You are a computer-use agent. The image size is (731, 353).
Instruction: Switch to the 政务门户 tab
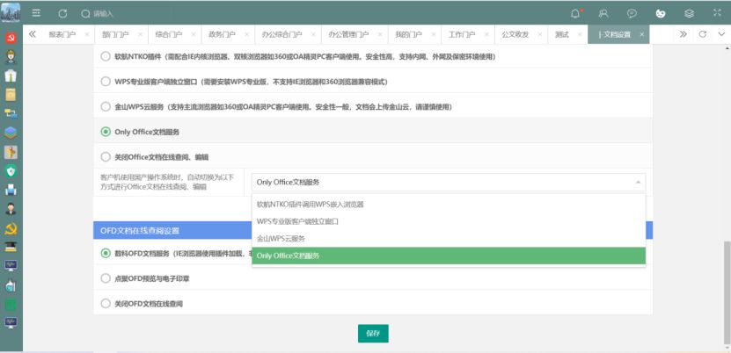point(222,34)
